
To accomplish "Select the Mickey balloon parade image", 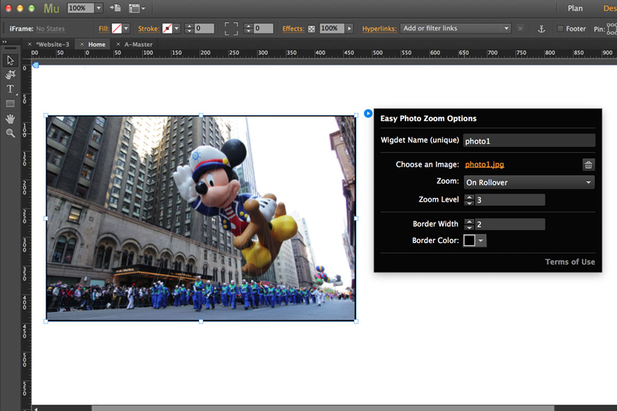I will 201,218.
